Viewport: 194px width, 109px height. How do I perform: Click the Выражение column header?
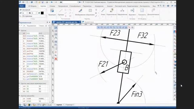pyautogui.click(x=32, y=26)
